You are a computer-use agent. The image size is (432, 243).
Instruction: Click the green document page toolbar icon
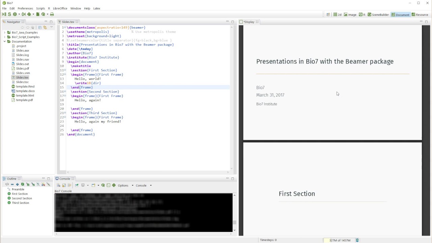tap(38, 14)
